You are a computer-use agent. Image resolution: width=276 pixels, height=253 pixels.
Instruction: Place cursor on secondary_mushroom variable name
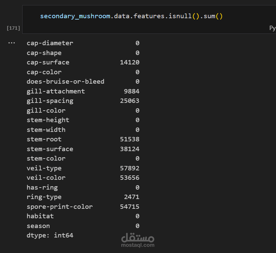point(75,16)
